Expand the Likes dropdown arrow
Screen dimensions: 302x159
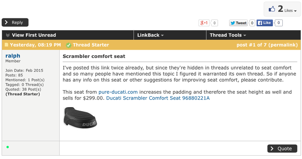pos(295,11)
